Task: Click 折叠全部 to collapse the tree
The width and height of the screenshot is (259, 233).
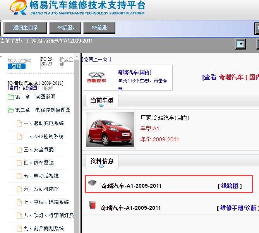Action: pyautogui.click(x=67, y=62)
